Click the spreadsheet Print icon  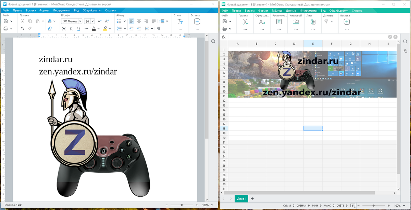click(225, 29)
